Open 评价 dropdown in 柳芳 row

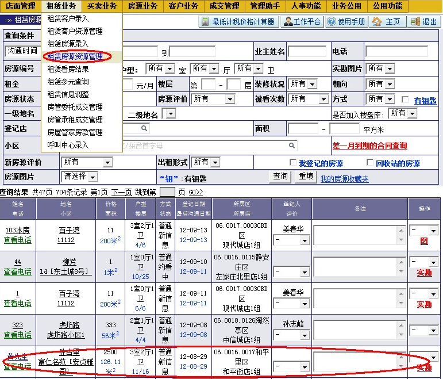291,272
